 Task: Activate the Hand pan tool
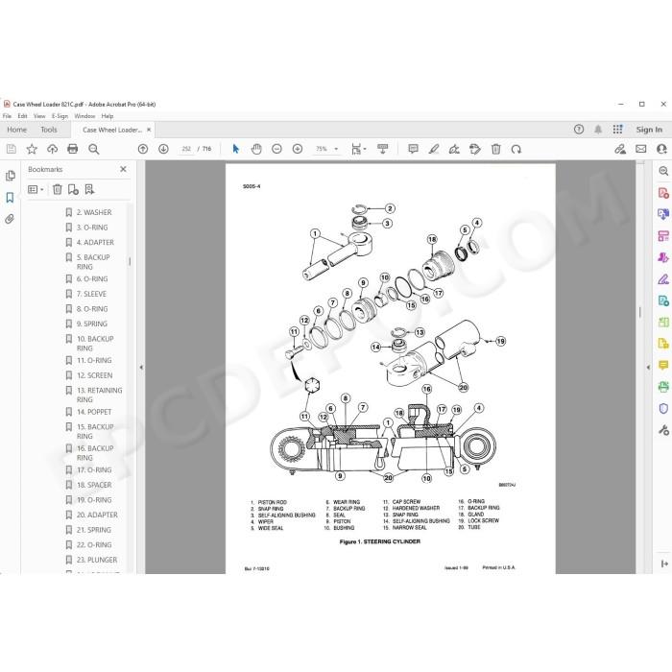256,149
